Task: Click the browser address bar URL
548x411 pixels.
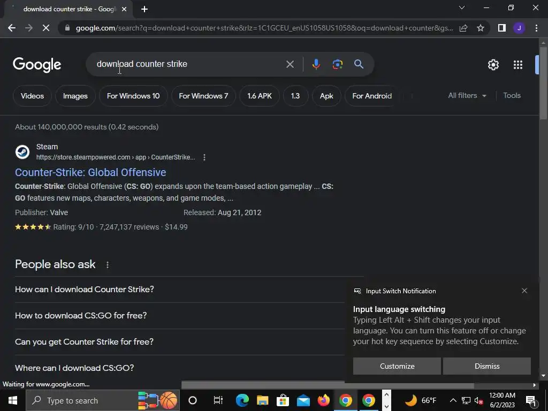Action: pos(264,28)
